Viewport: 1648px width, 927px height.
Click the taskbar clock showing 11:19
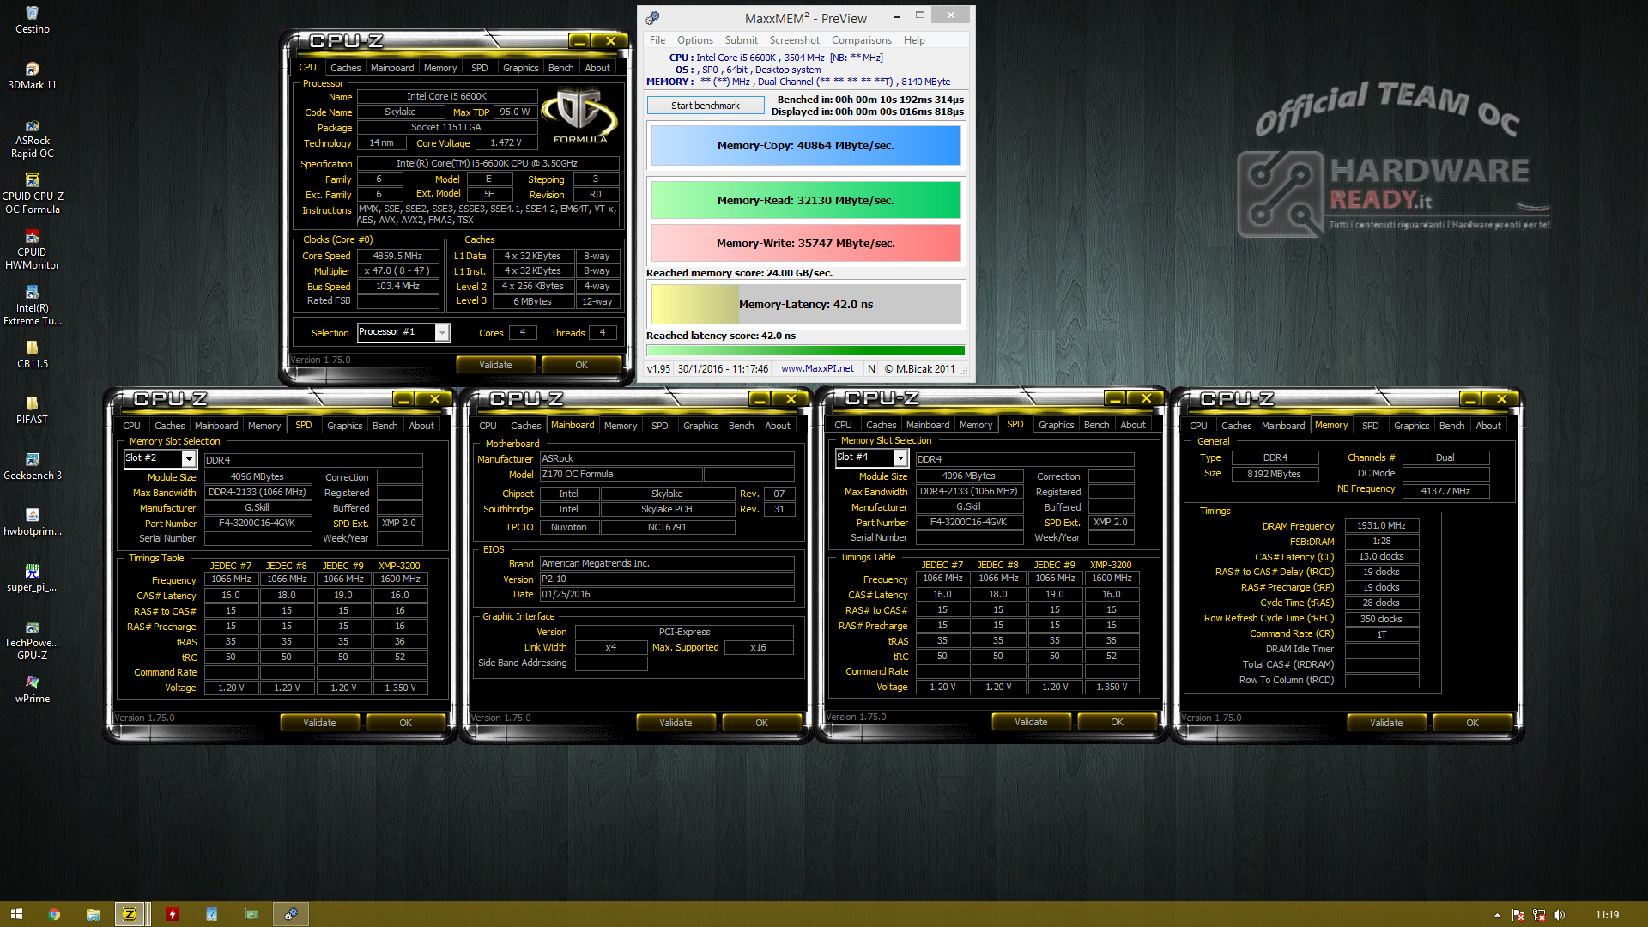[x=1606, y=915]
